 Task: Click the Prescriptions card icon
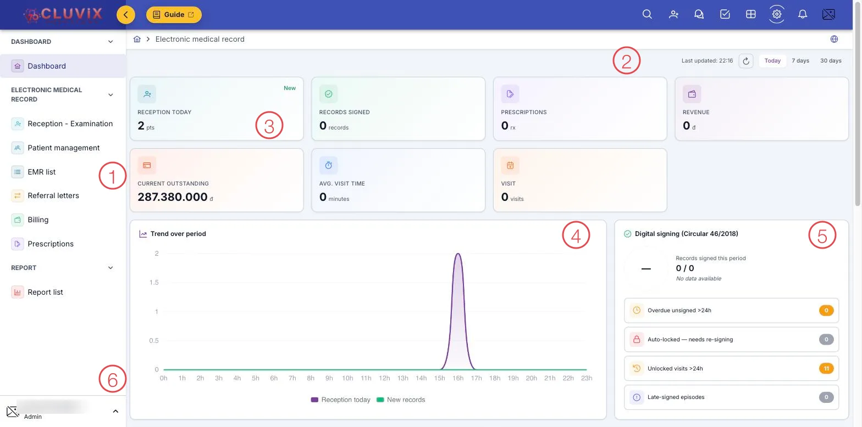tap(510, 94)
